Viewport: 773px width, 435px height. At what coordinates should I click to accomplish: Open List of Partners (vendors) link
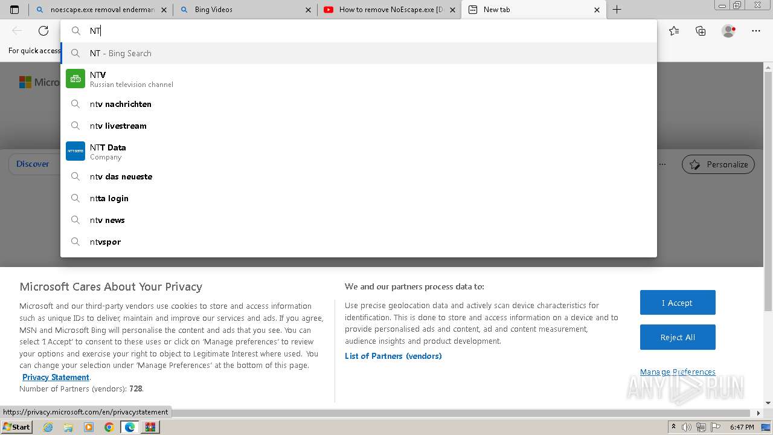coord(393,356)
